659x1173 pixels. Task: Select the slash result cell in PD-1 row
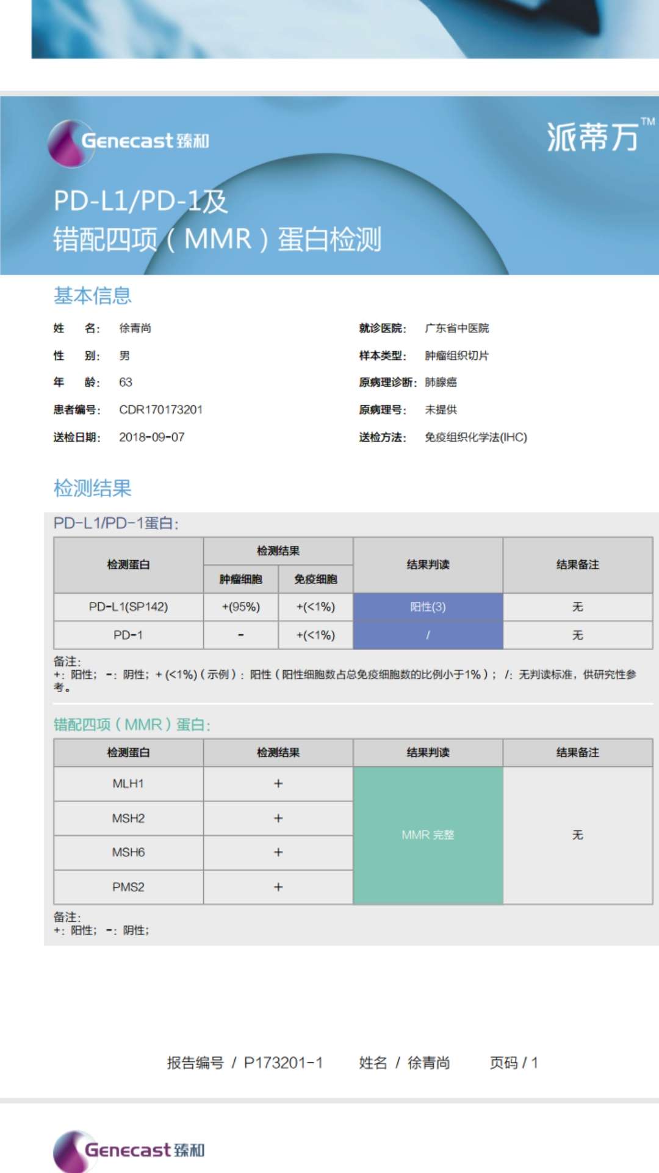click(x=428, y=635)
